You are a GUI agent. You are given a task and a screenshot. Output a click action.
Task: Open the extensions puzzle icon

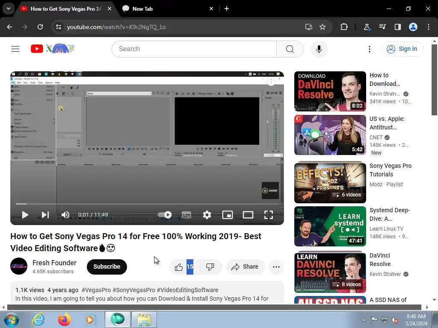[344, 27]
